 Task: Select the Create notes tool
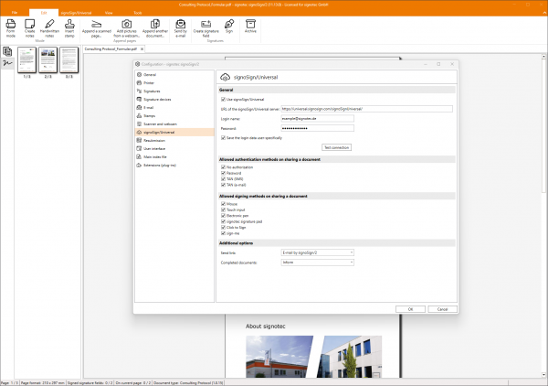click(x=30, y=24)
